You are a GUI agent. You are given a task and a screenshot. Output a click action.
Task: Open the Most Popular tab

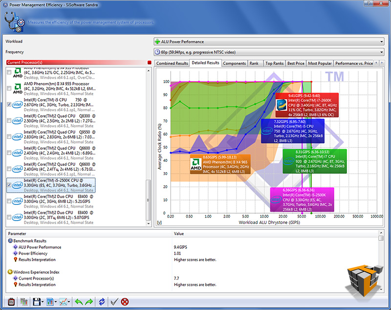tap(320, 64)
